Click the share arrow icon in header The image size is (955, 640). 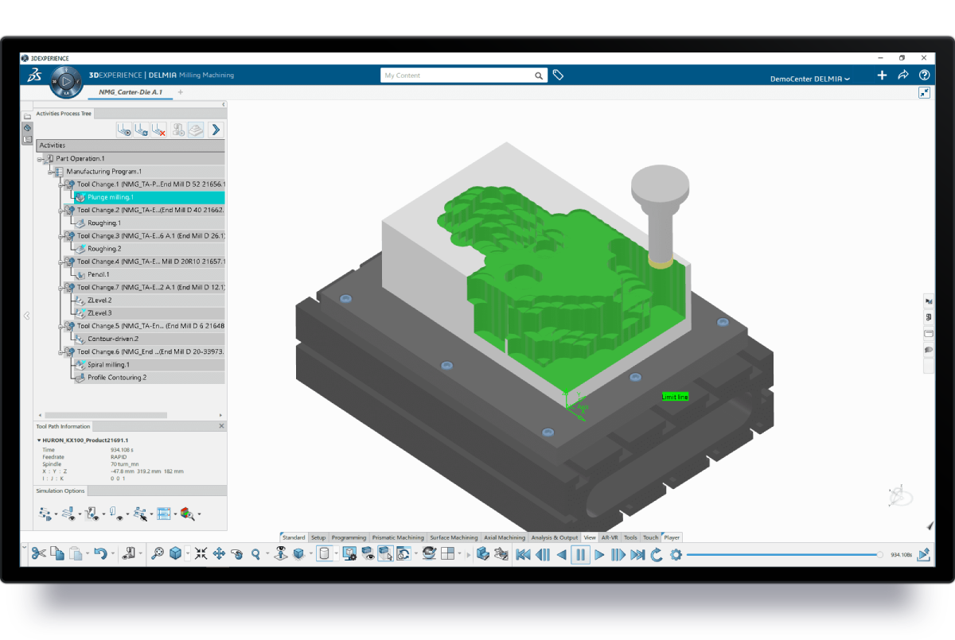pos(903,75)
